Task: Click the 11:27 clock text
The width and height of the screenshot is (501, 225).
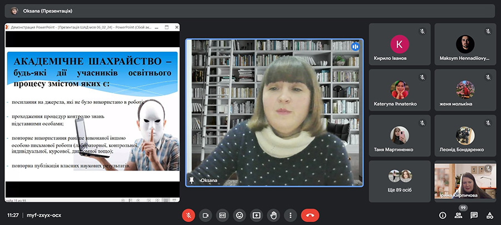Action: coord(13,216)
